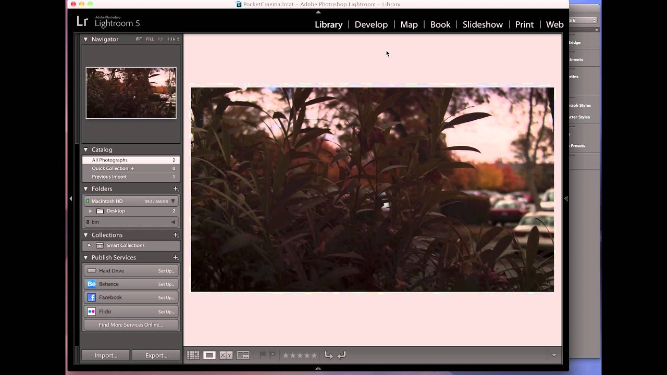Expand the bm volume with triangle
The image size is (667, 375).
point(173,222)
